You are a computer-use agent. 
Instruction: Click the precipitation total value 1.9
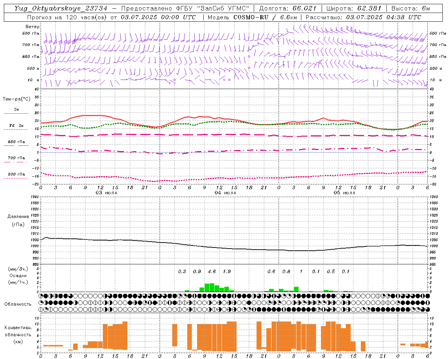(x=227, y=272)
